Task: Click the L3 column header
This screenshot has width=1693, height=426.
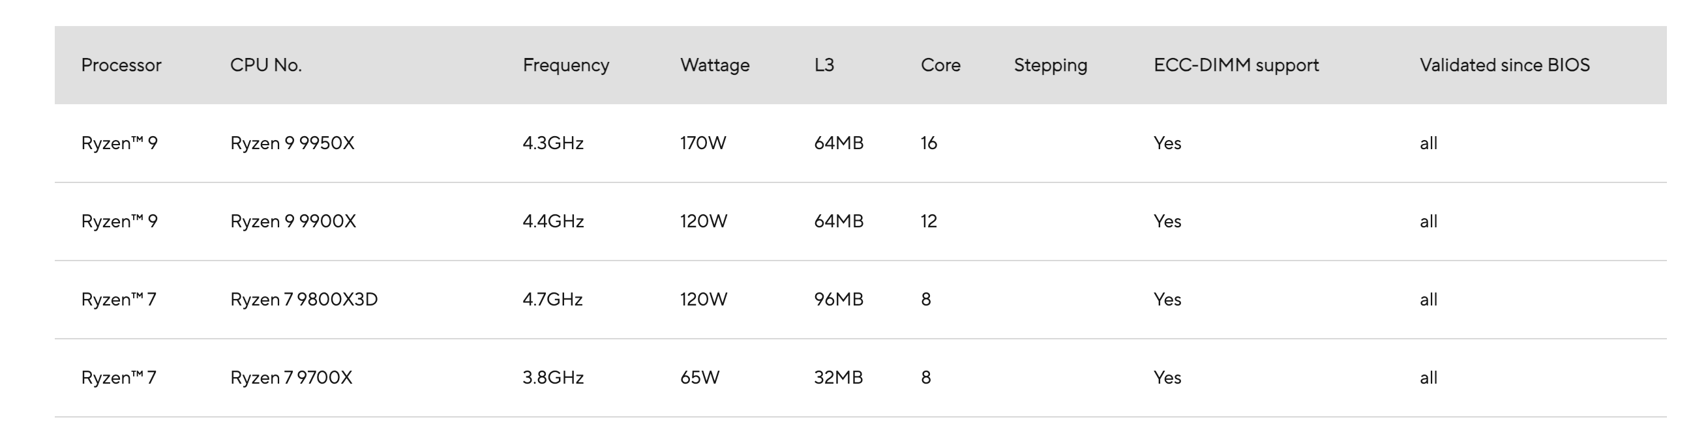Action: [x=824, y=65]
